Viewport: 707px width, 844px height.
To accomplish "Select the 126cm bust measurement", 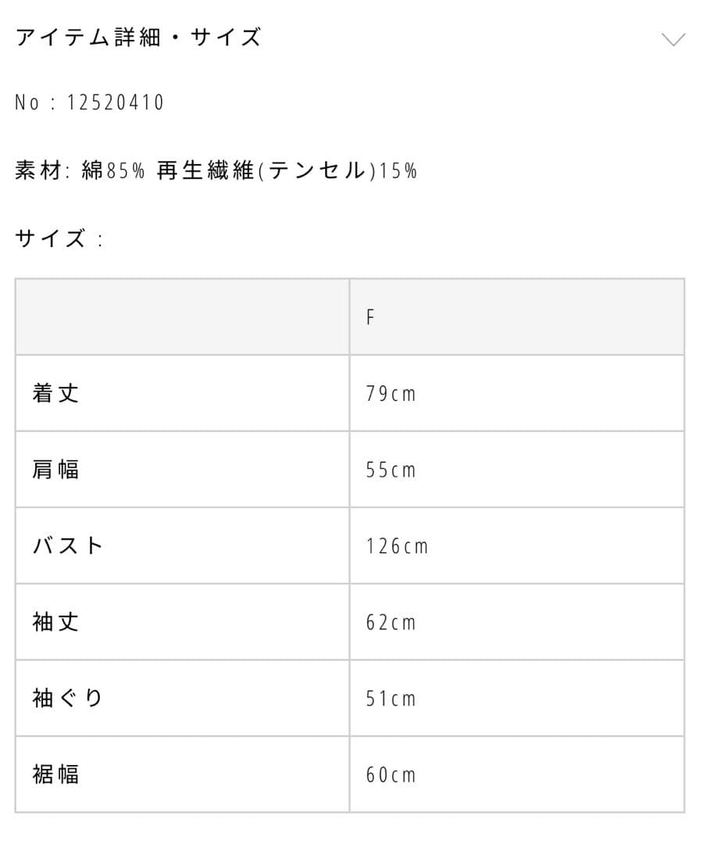I will click(396, 545).
